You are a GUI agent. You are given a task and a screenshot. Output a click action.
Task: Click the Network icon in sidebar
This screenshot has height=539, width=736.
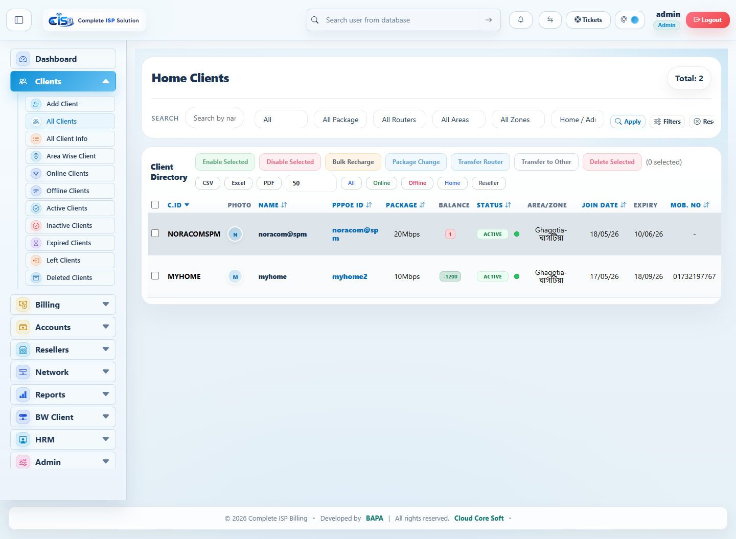pos(23,372)
